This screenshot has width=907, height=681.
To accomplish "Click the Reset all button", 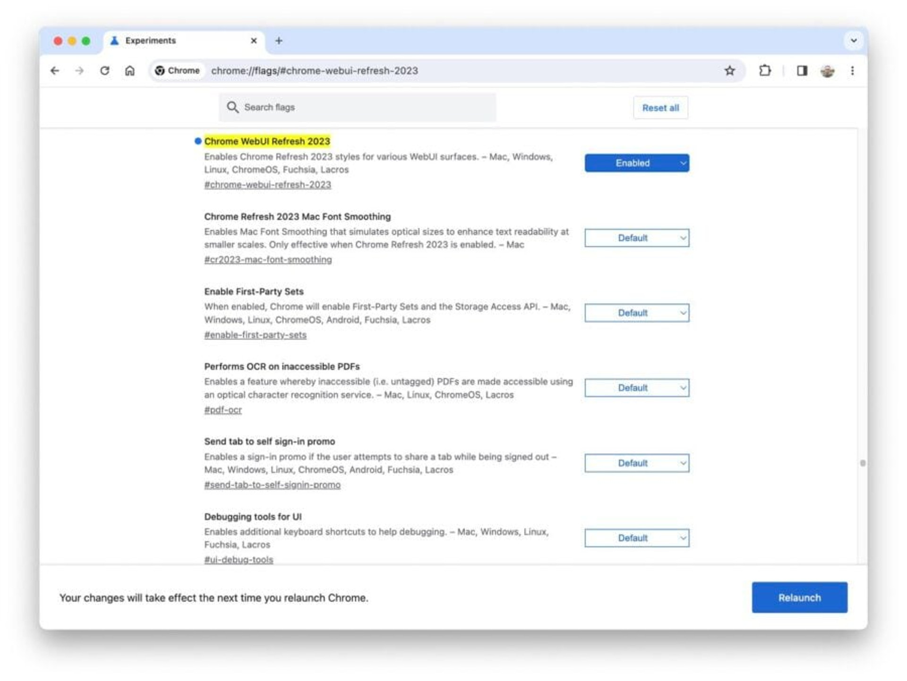I will pos(660,108).
